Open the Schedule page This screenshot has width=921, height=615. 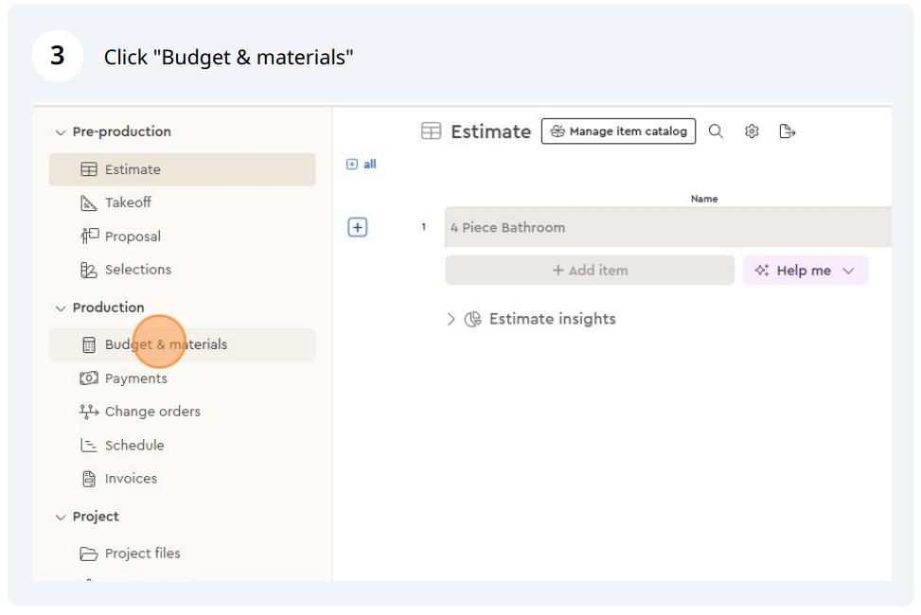click(133, 445)
